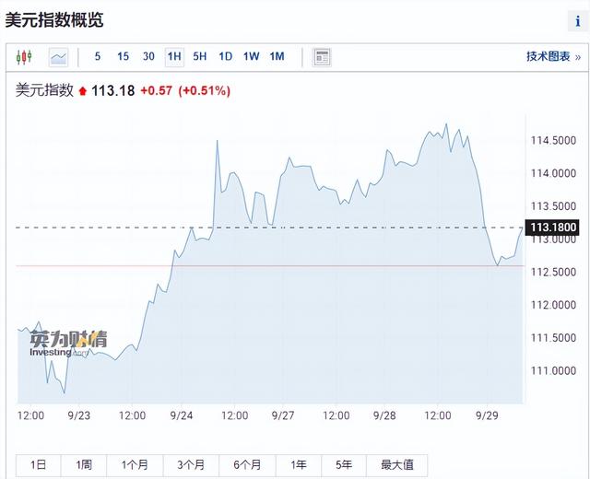Choose the 5H interval

click(199, 57)
